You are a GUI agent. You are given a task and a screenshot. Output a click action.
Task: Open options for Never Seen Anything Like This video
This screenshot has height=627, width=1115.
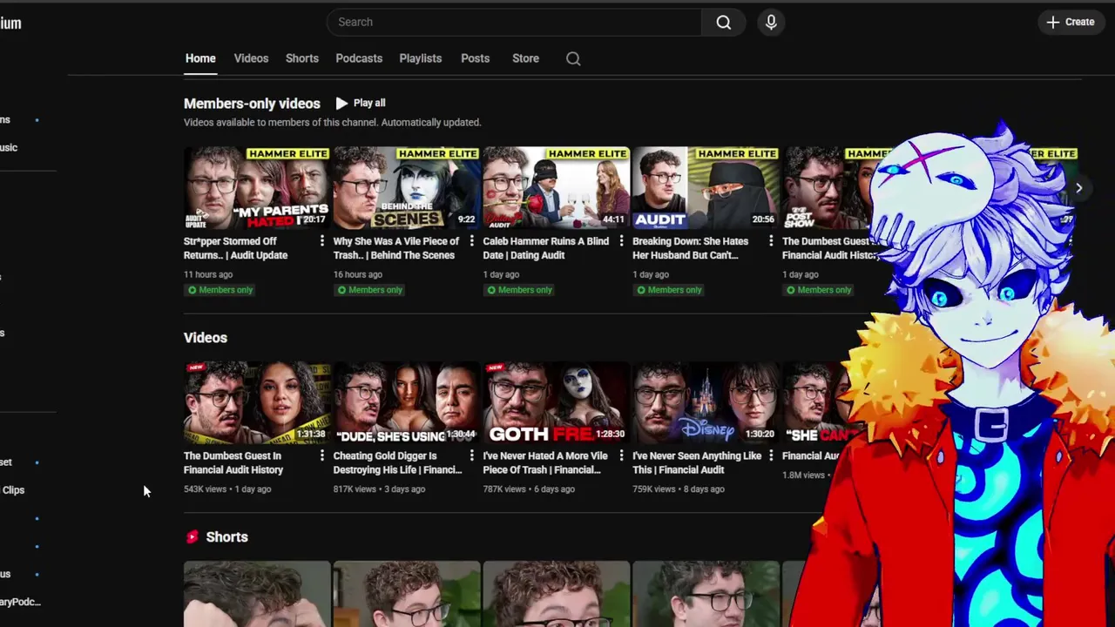click(x=771, y=455)
